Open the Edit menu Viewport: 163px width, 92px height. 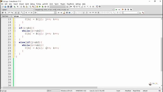pos(6,4)
